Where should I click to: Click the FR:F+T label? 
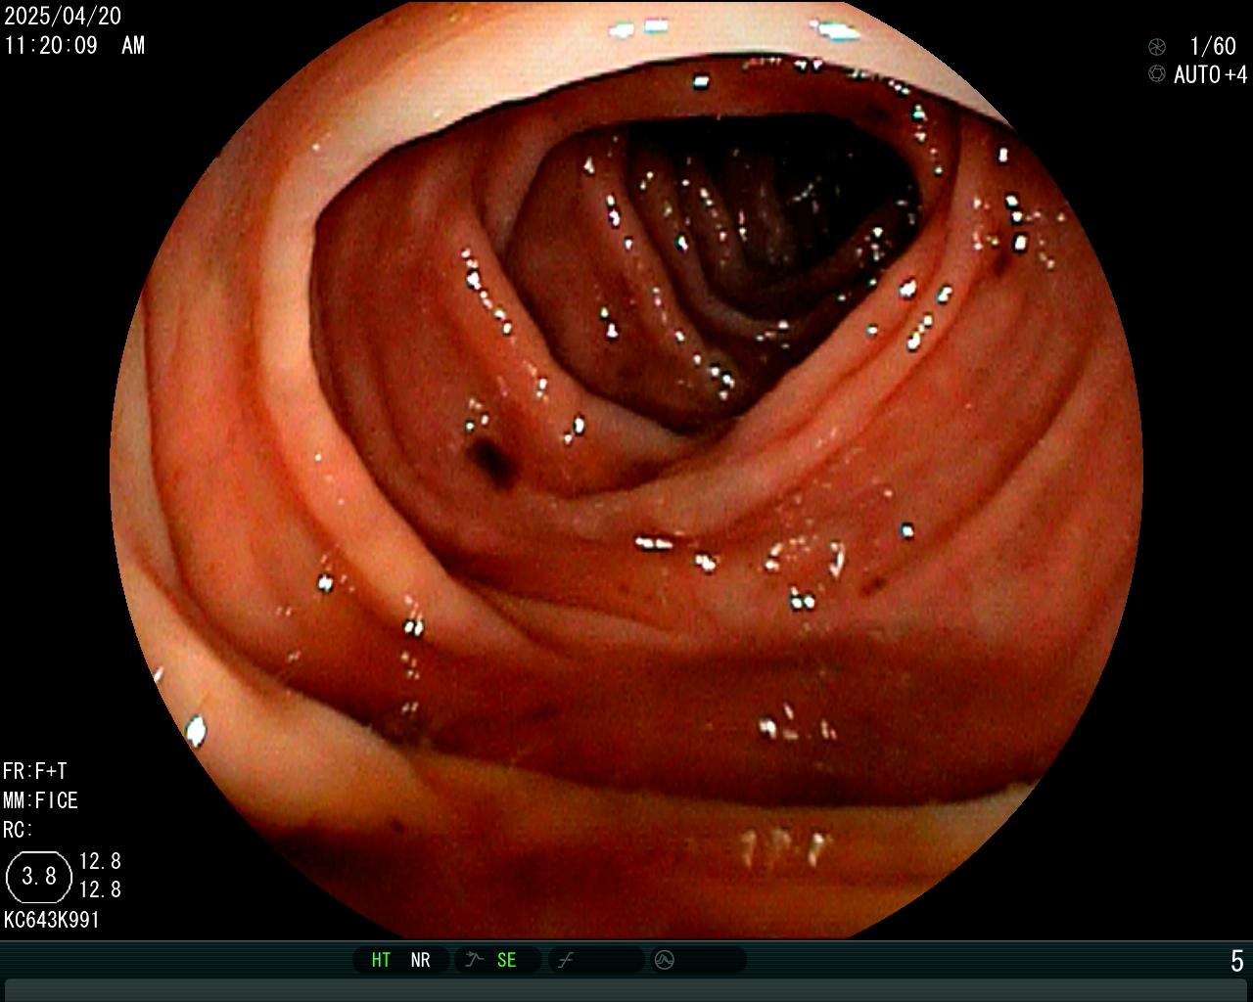(x=34, y=771)
